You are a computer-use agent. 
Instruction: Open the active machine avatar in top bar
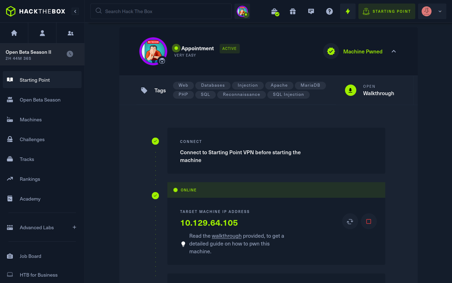tap(242, 11)
